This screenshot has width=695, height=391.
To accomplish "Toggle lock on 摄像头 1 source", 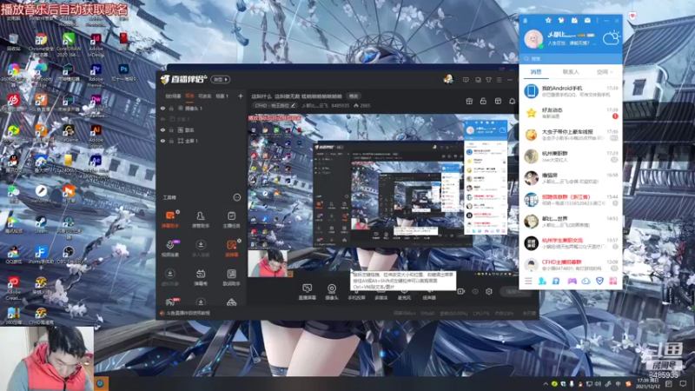I will [x=171, y=108].
